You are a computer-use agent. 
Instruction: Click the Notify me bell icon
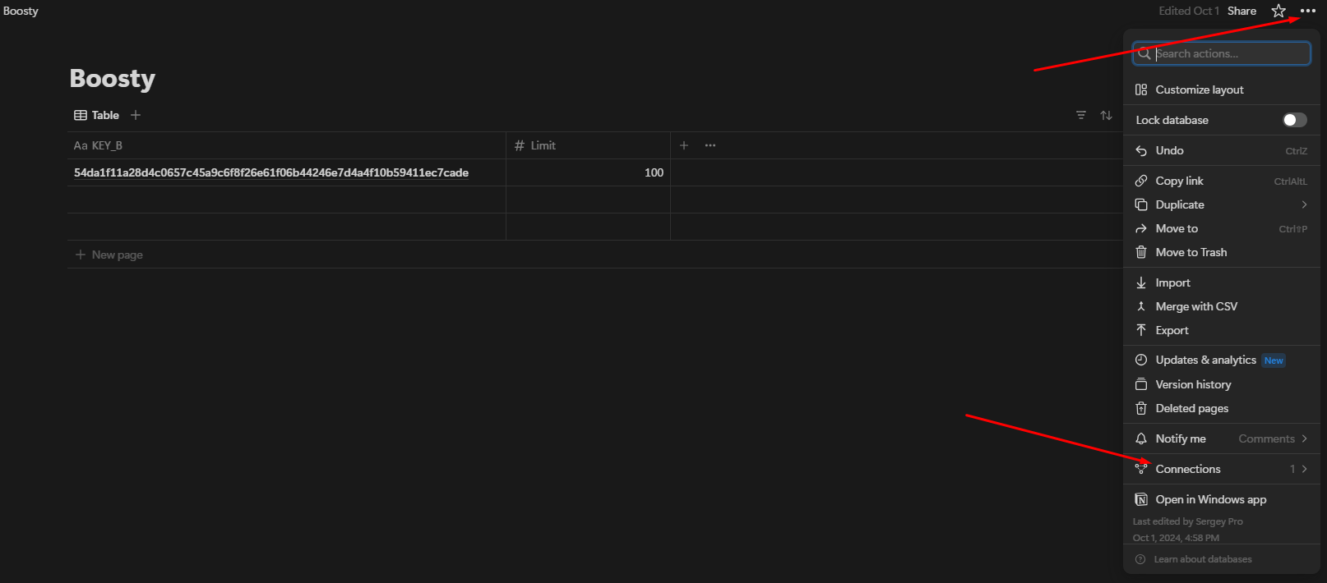click(x=1141, y=438)
